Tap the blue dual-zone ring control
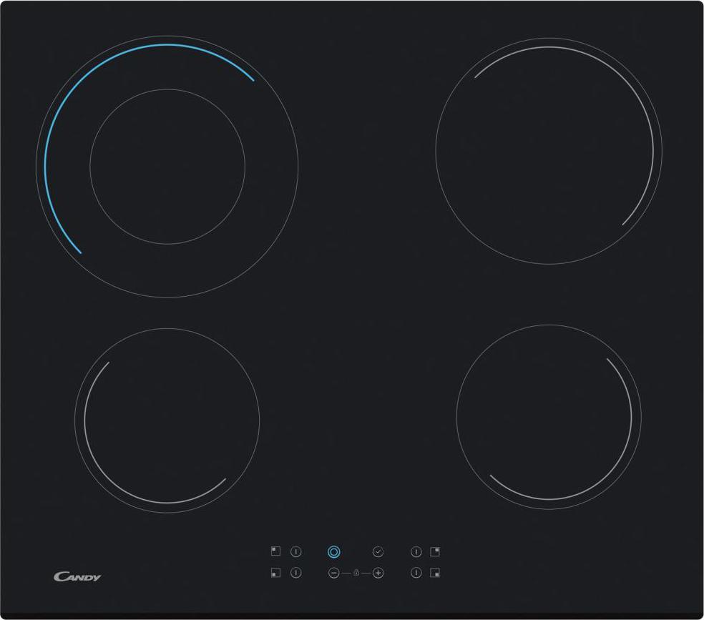 333,552
